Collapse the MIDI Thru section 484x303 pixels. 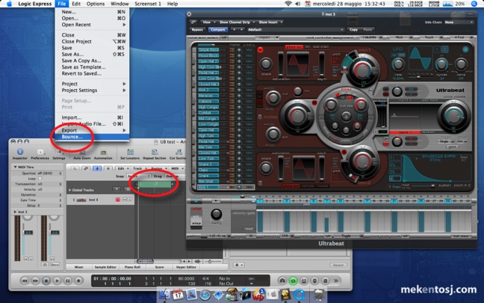tap(15, 167)
